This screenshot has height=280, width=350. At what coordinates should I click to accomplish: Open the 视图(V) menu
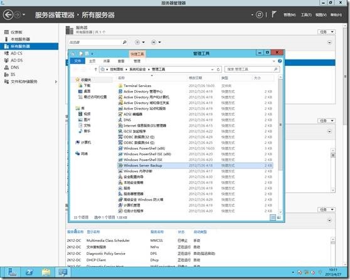click(x=321, y=15)
